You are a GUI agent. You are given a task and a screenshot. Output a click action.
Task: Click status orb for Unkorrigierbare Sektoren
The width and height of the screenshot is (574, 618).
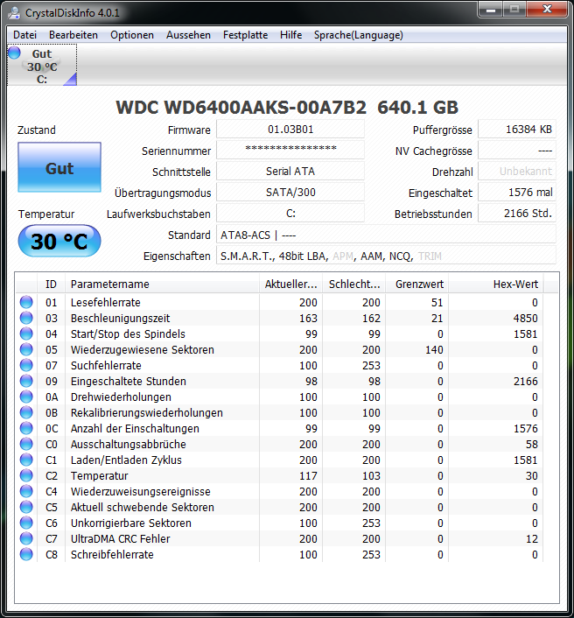point(26,523)
